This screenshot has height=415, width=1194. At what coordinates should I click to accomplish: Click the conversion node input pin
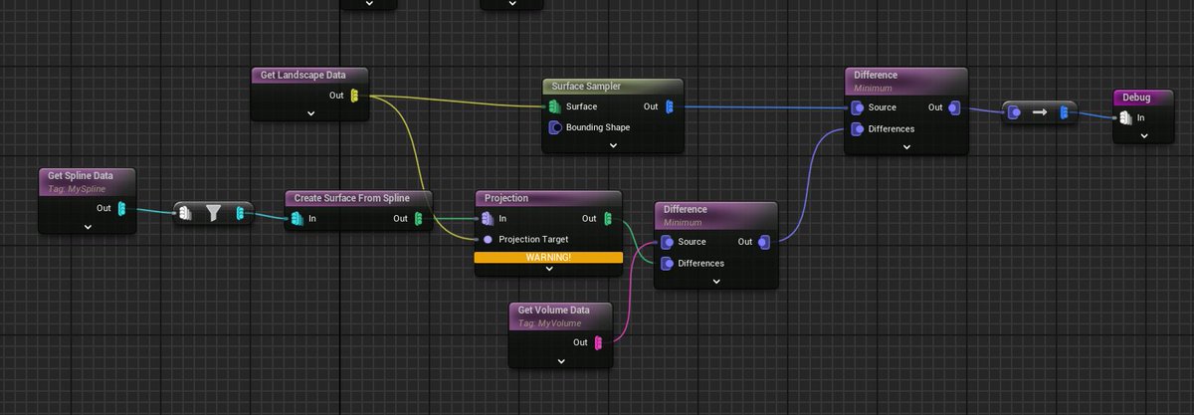point(1014,113)
